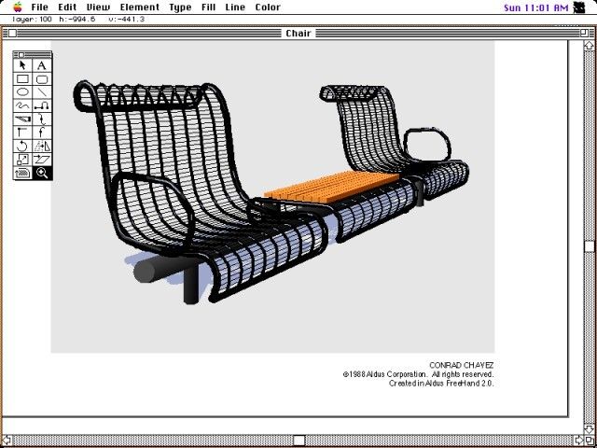
Task: Open the File menu
Action: (39, 7)
